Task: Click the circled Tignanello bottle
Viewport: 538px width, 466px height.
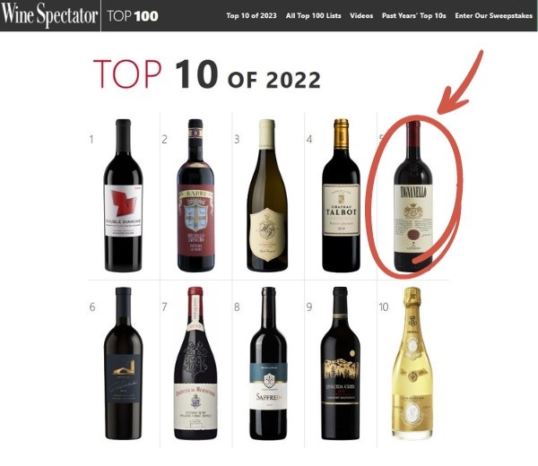Action: click(x=413, y=196)
